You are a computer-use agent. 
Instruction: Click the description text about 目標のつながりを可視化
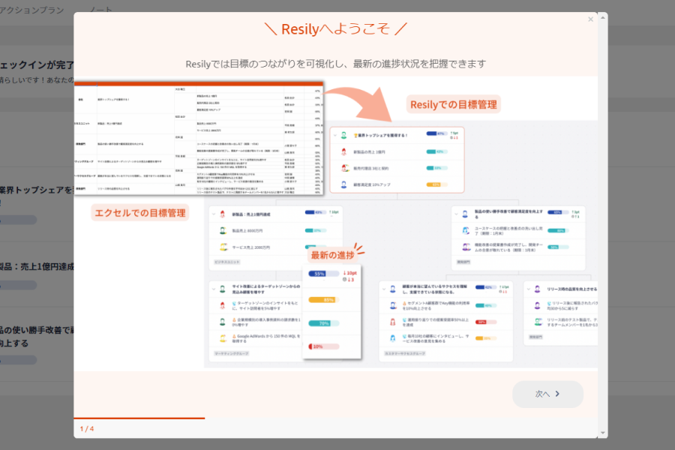336,64
